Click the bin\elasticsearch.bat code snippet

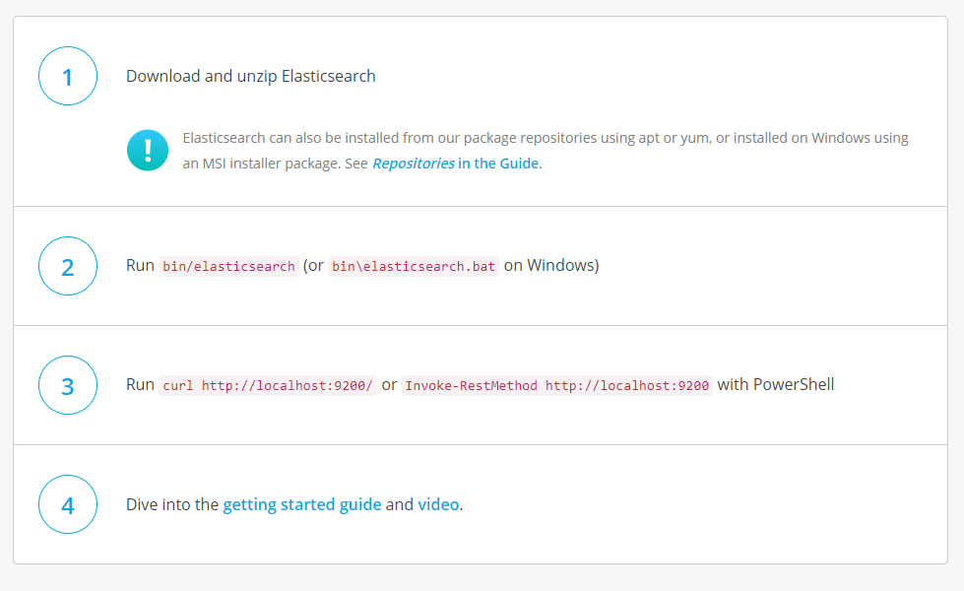tap(414, 266)
